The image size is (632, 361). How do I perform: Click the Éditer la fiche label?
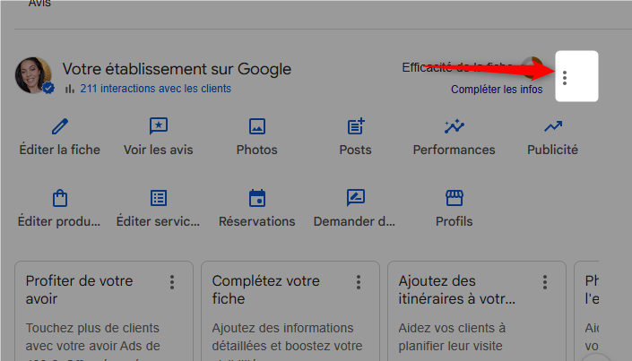tap(60, 150)
